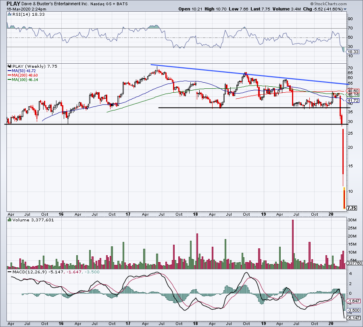Click the last yellow-outlined red candle

344,198
